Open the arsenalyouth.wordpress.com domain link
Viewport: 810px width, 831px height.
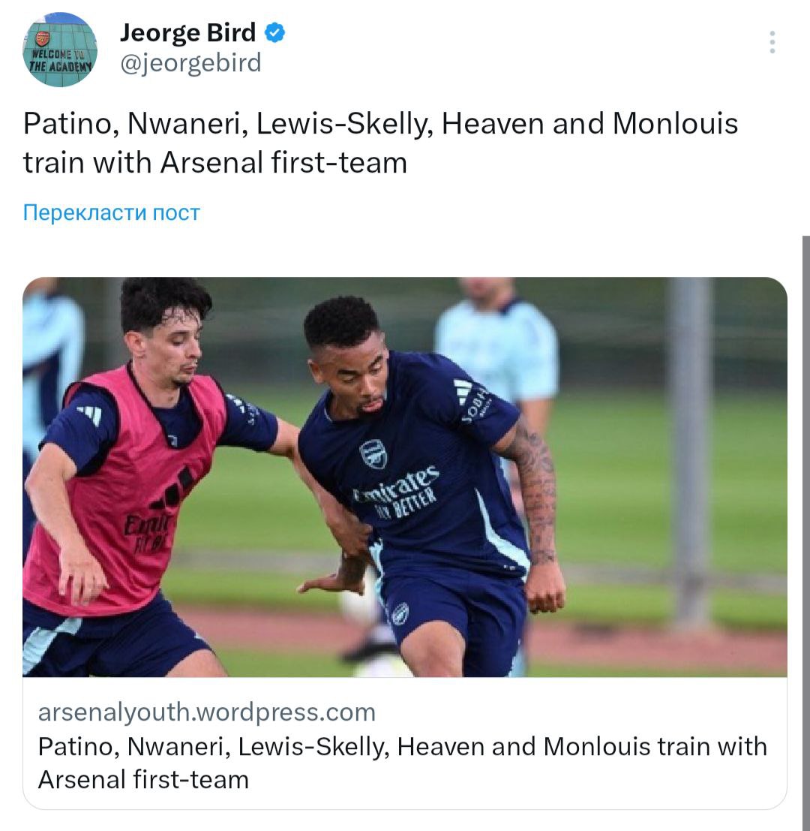pyautogui.click(x=206, y=712)
